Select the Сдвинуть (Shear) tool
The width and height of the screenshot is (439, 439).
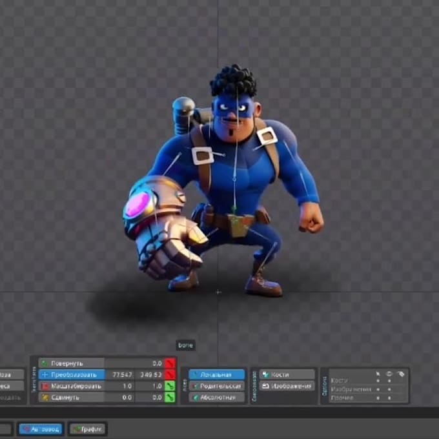coord(72,397)
